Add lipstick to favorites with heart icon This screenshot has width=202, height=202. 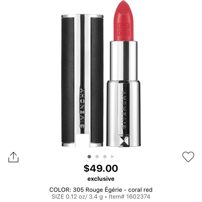[188, 157]
